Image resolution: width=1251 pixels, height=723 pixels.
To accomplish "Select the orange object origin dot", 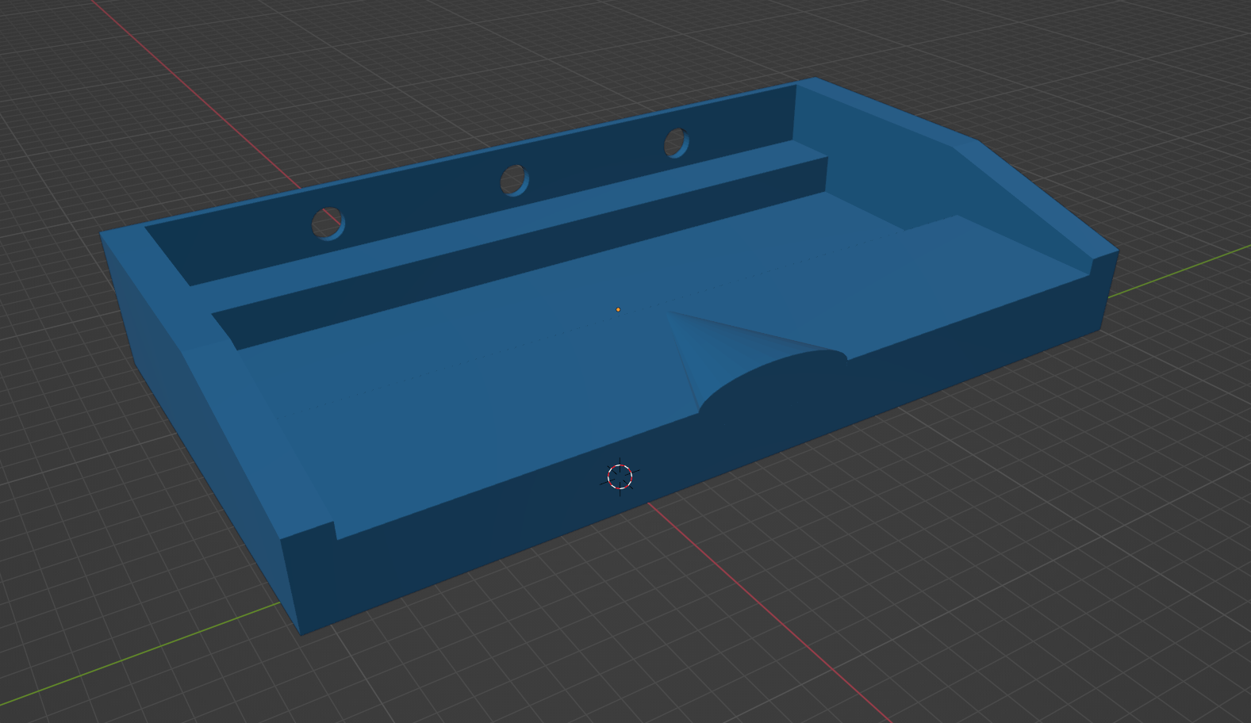I will (x=618, y=310).
